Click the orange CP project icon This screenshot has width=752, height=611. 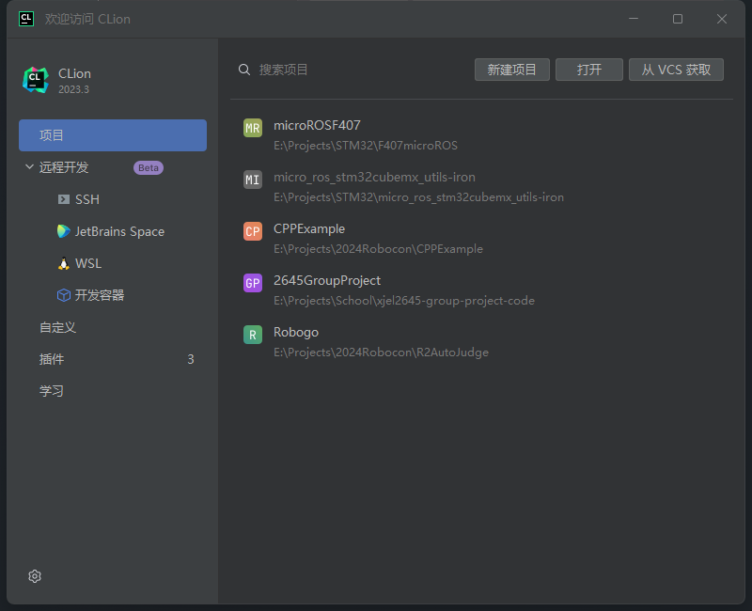click(252, 231)
